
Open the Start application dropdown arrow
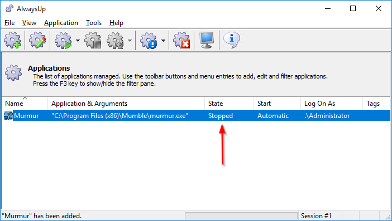tap(78, 41)
